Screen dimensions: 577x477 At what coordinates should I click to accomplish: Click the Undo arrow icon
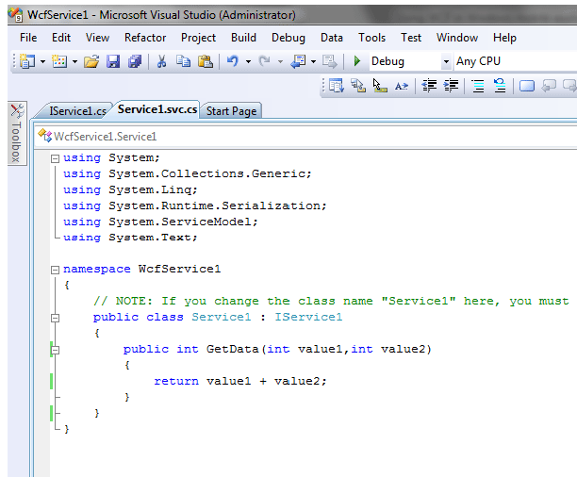pos(232,61)
